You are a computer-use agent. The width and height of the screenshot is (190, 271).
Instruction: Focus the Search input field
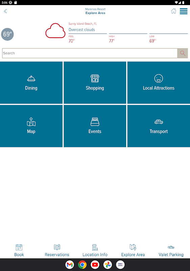(90, 53)
